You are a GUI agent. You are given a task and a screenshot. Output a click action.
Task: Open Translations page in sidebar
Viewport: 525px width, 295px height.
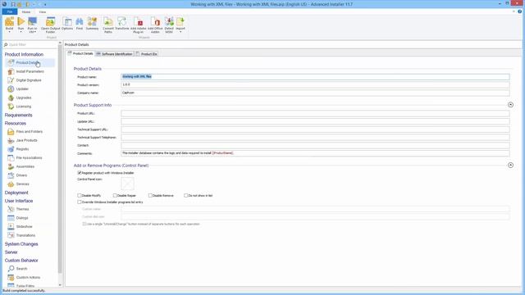click(x=25, y=235)
